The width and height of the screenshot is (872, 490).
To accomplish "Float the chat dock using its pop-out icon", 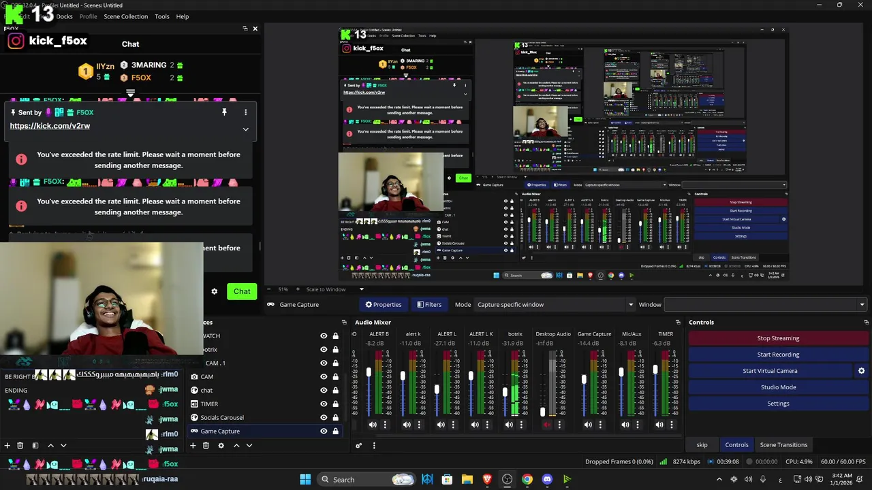I will [x=245, y=29].
